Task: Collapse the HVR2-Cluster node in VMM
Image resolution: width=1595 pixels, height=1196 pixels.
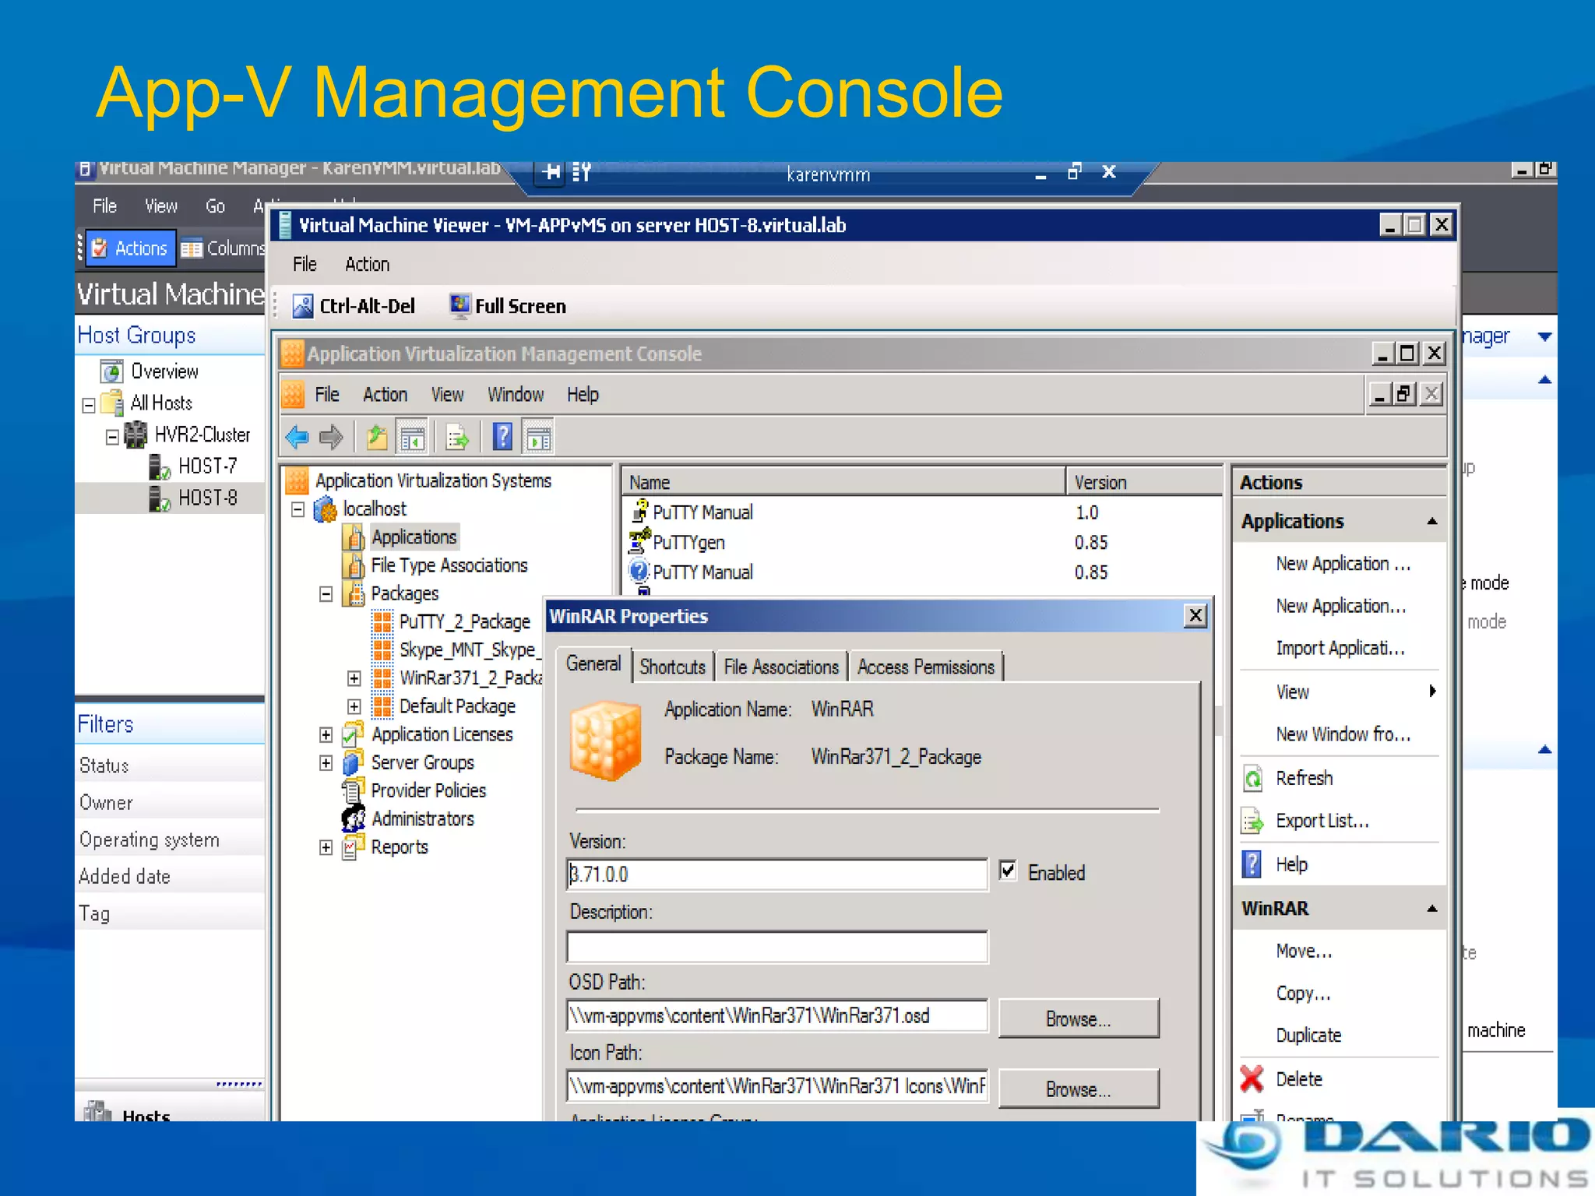Action: coord(113,437)
